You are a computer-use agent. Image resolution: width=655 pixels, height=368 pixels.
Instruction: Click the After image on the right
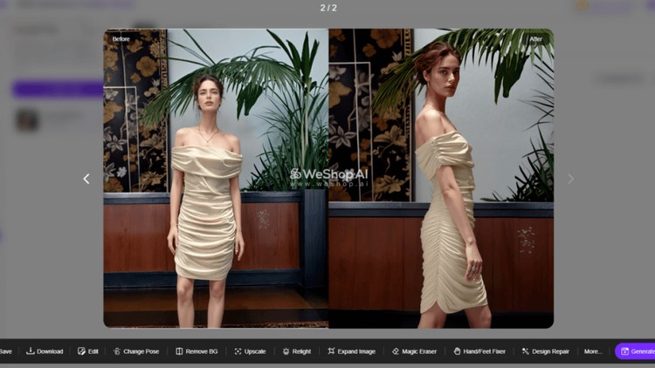click(441, 178)
